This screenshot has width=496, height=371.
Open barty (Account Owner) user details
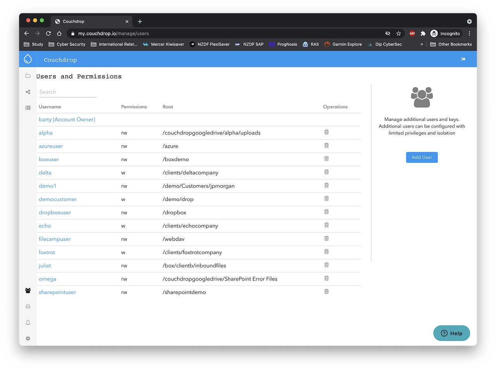point(67,119)
